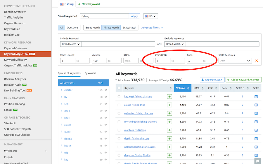Click the KD % from field
The image size is (263, 164).
click(x=131, y=61)
